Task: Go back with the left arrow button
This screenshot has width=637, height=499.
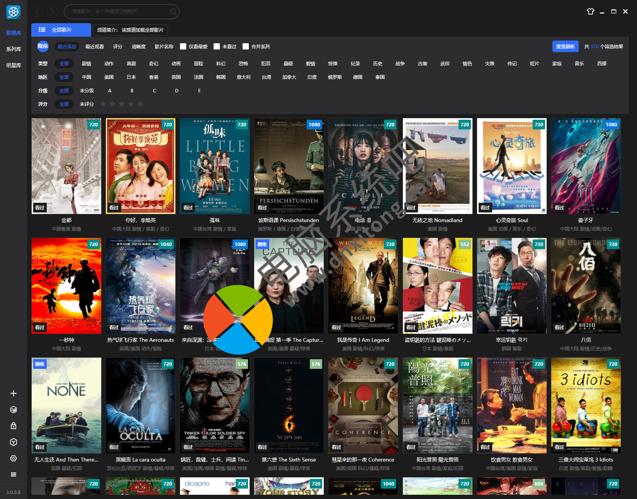Action: point(37,12)
